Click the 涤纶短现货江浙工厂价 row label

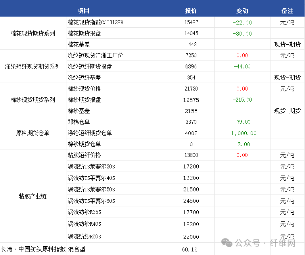96,55
